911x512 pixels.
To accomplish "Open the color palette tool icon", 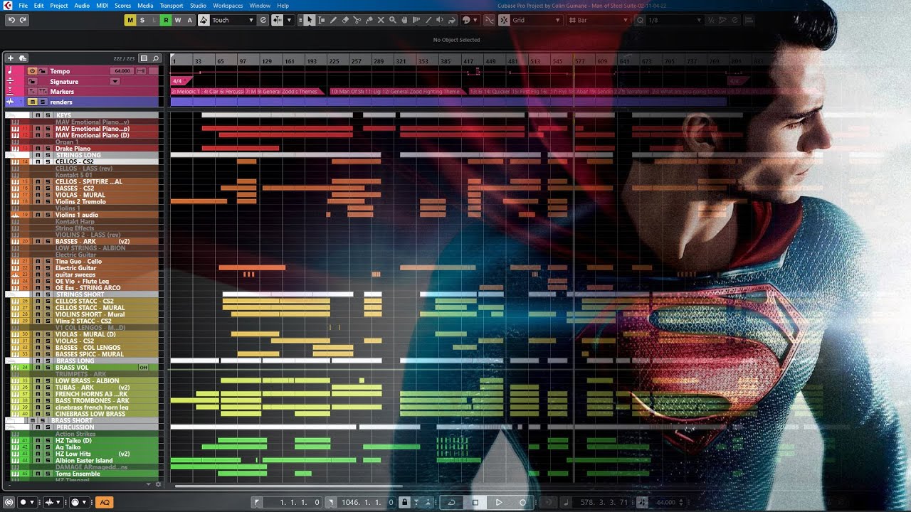I will (x=467, y=20).
